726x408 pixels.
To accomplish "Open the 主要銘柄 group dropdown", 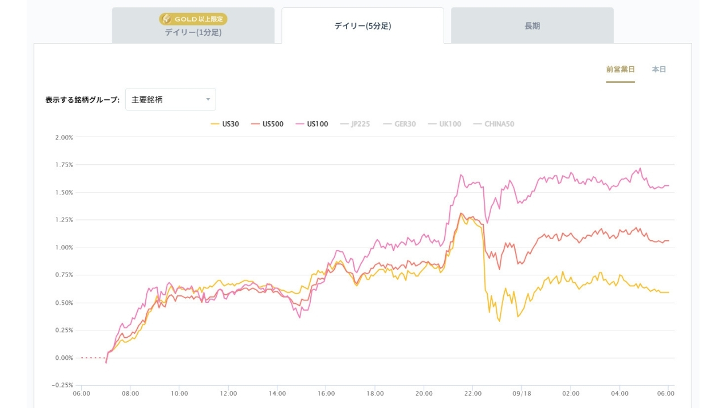I will coord(171,99).
